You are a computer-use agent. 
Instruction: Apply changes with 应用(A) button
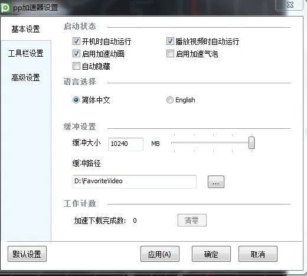160,254
